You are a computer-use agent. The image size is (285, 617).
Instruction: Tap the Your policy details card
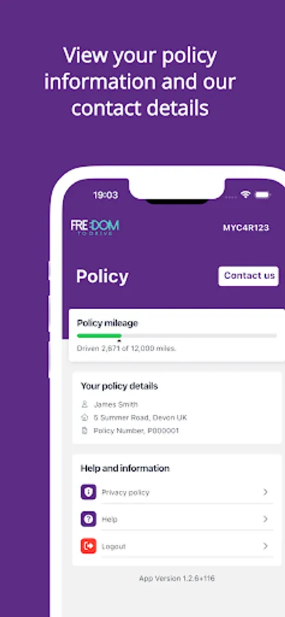[x=177, y=408]
